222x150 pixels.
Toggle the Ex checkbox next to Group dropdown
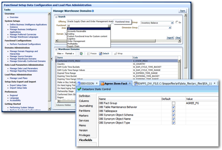[x=177, y=22]
